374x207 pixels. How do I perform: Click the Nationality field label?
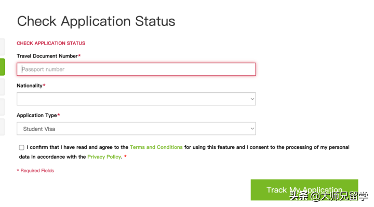29,86
